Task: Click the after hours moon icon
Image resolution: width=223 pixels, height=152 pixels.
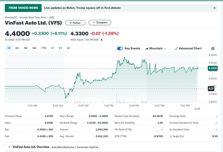Action: point(102,40)
